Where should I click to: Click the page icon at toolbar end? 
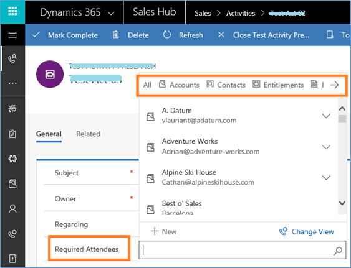(330, 35)
